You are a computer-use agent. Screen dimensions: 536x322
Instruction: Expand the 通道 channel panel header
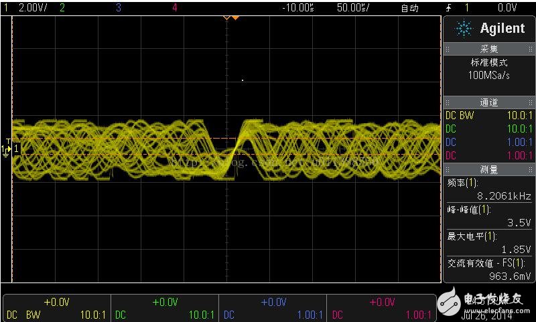point(489,102)
